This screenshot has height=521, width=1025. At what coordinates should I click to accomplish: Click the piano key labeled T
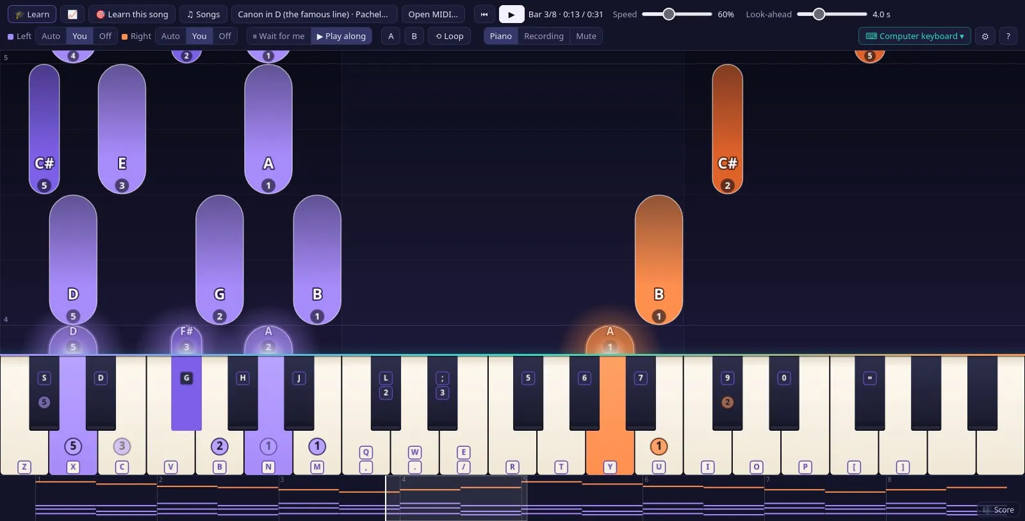click(561, 452)
